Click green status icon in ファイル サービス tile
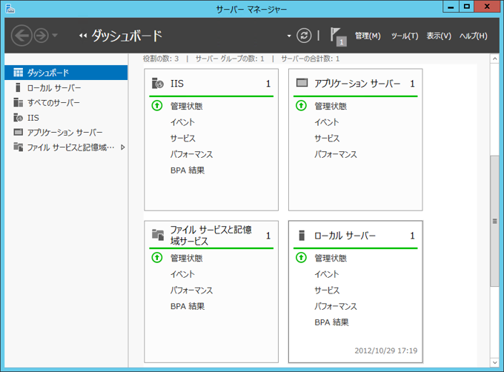Image resolution: width=504 pixels, height=372 pixels. pyautogui.click(x=157, y=257)
